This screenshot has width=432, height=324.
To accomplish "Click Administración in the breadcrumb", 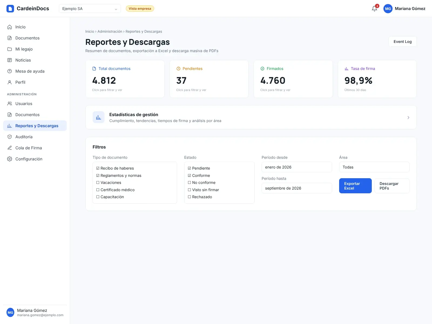I will click(x=110, y=32).
